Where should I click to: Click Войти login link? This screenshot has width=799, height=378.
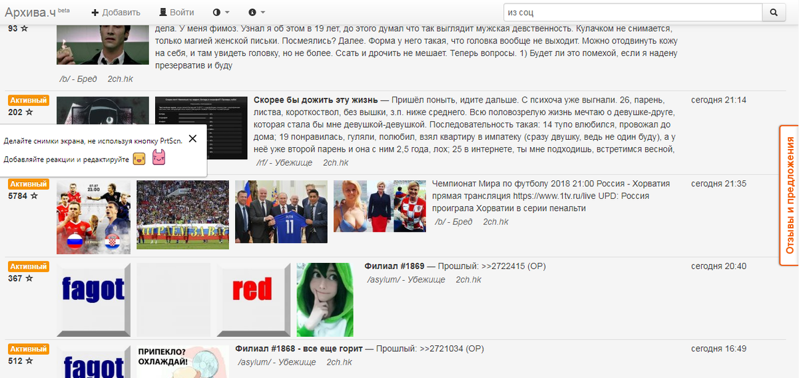(x=176, y=12)
